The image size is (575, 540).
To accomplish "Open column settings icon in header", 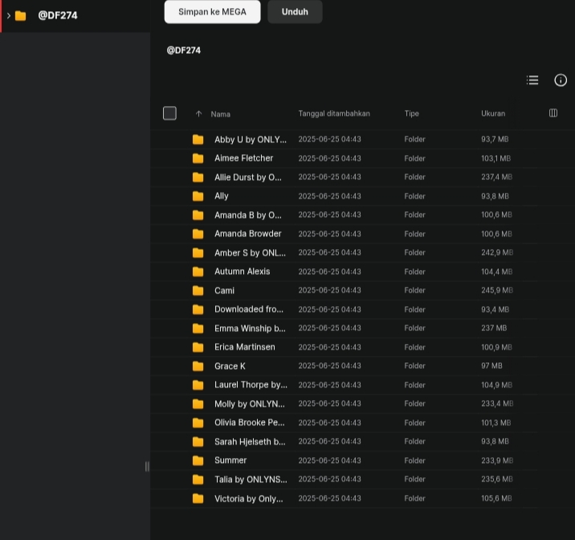I will coord(553,113).
